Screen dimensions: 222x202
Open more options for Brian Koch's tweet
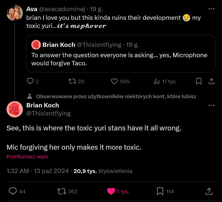point(211,105)
